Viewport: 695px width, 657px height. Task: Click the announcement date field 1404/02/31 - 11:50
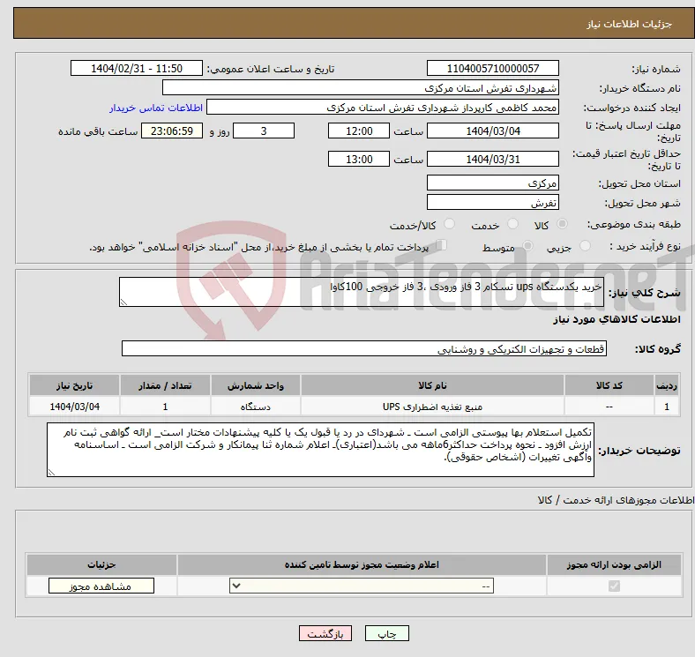137,68
